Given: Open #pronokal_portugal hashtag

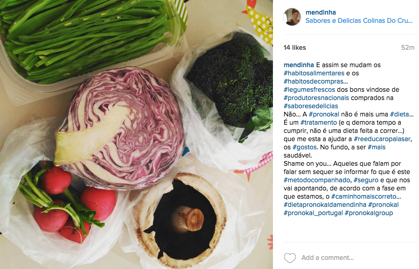Looking at the screenshot, I should (313, 213).
